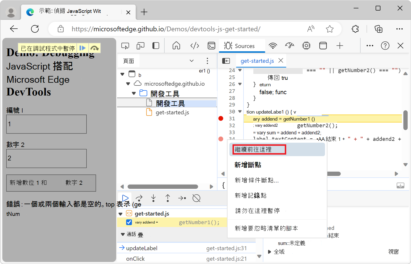Screen dimensions: 411x264
Task: Choose 繼續前往這裡 from context menu
Action: (277, 150)
